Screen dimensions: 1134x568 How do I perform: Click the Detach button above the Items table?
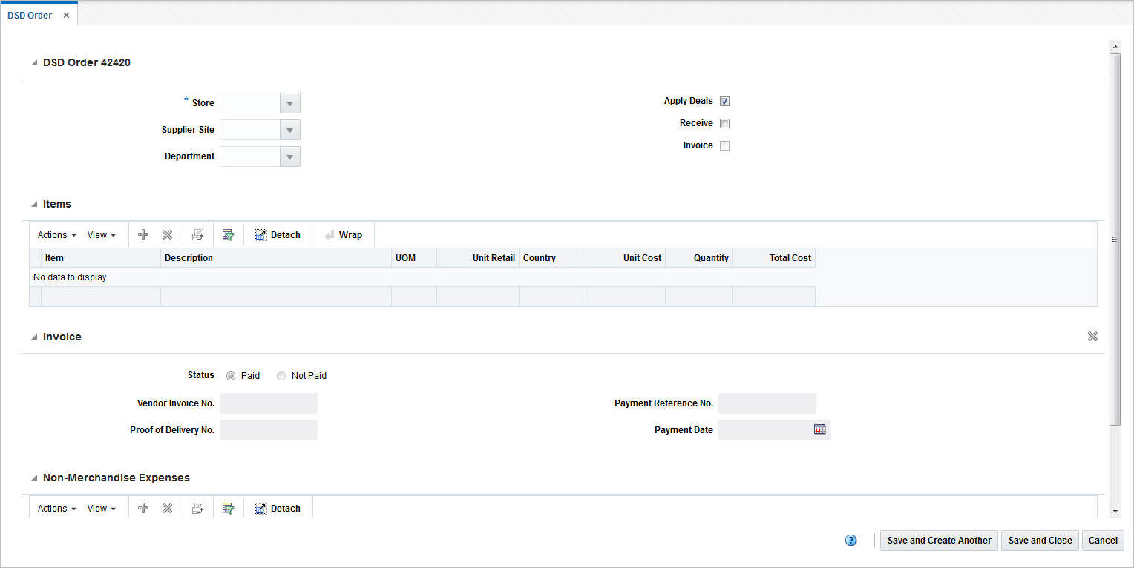pyautogui.click(x=278, y=234)
